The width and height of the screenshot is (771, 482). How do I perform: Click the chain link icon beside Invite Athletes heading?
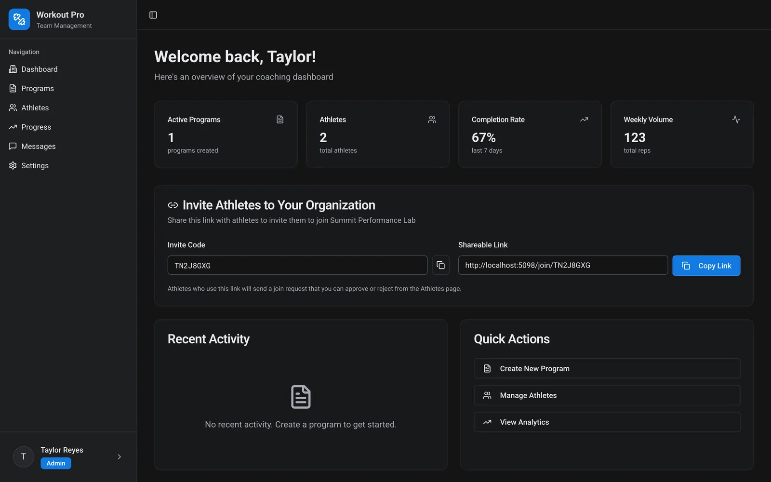173,205
